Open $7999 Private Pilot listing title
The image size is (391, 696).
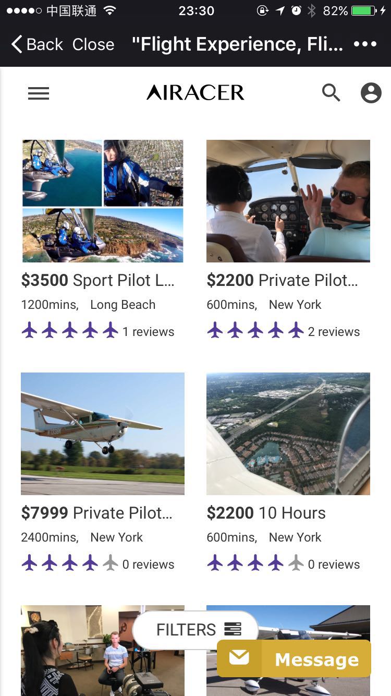click(97, 513)
